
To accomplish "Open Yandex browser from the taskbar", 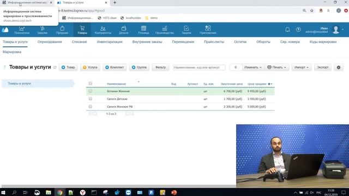I will [x=82, y=192].
